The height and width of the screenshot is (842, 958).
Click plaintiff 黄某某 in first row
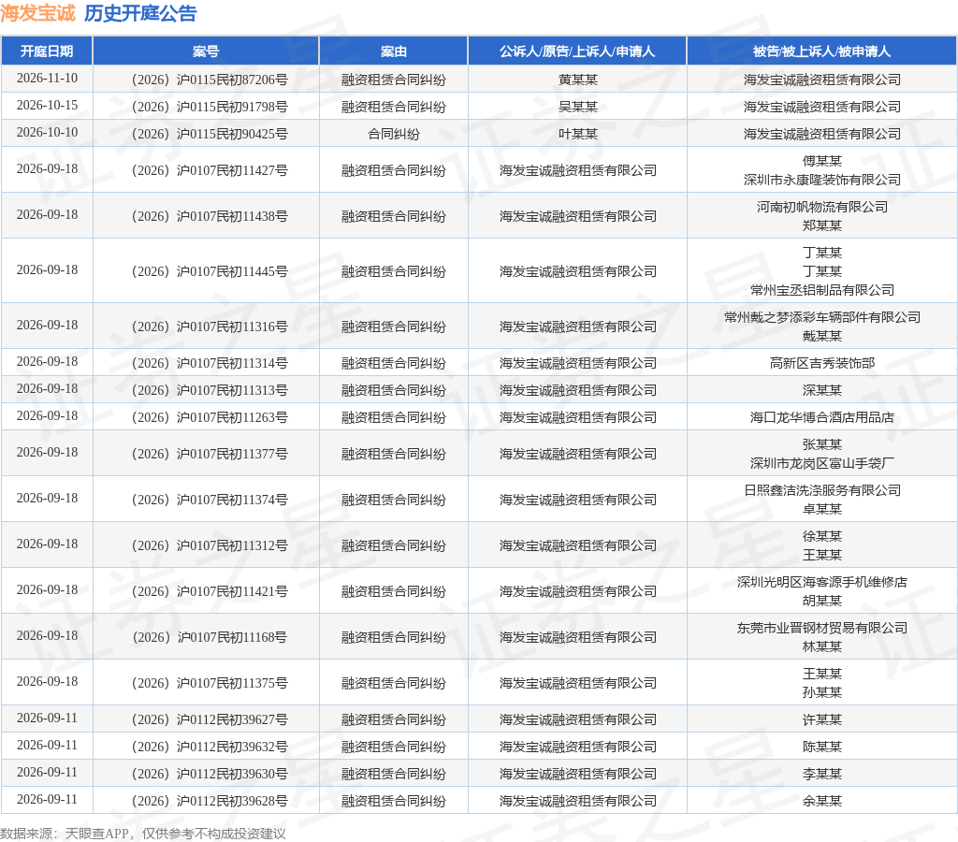point(577,80)
